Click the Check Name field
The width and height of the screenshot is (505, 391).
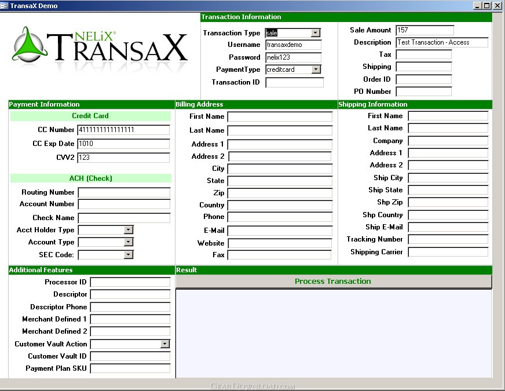coord(124,218)
